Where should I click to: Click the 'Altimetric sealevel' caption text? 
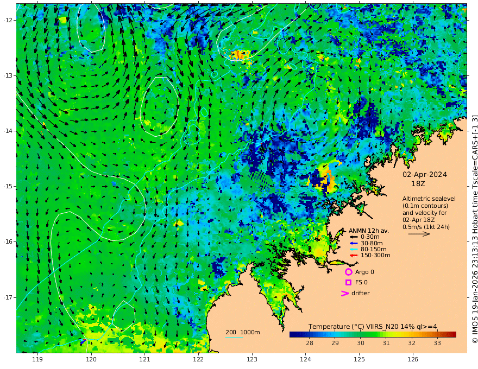[x=429, y=199]
